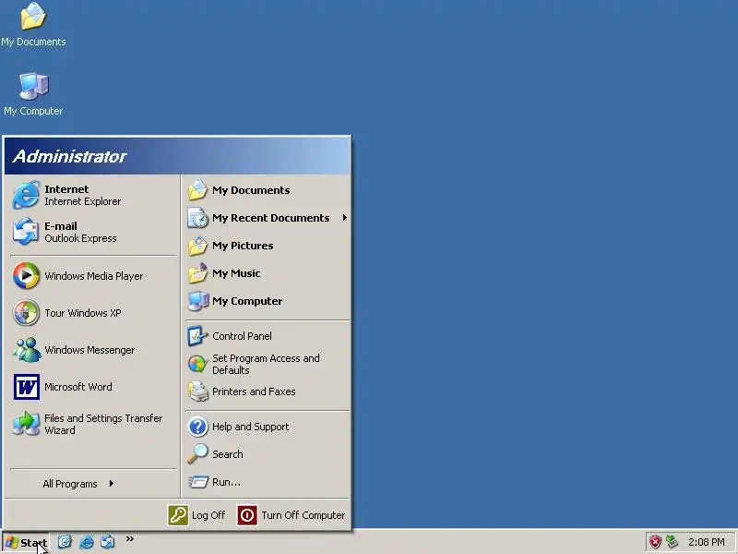Open the Control Panel icon

pyautogui.click(x=197, y=336)
